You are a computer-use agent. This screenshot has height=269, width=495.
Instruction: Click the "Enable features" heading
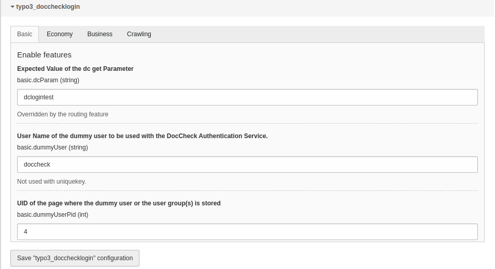click(x=44, y=55)
